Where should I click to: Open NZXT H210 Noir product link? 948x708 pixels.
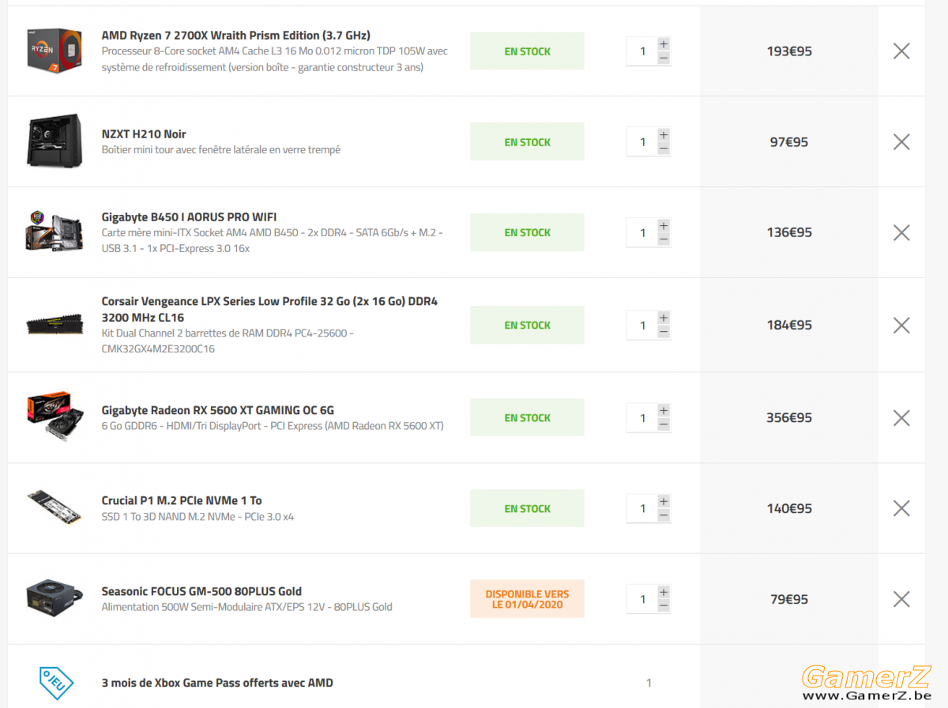pyautogui.click(x=144, y=134)
